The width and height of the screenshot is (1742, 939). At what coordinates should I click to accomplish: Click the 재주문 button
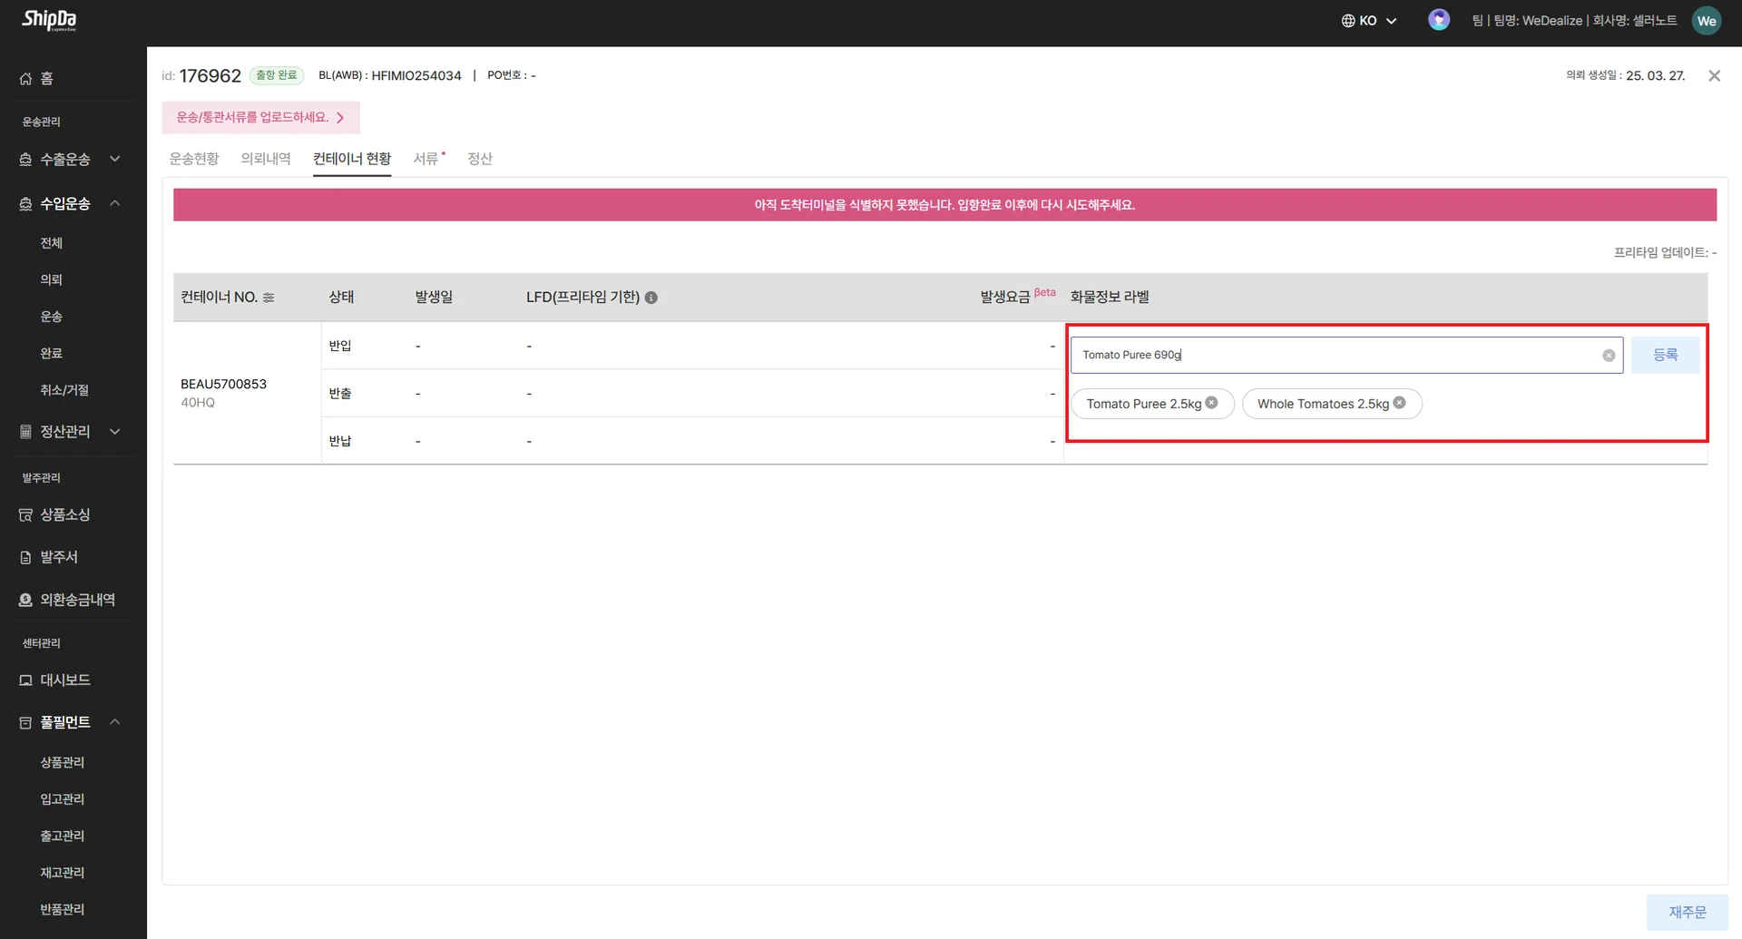(x=1687, y=912)
